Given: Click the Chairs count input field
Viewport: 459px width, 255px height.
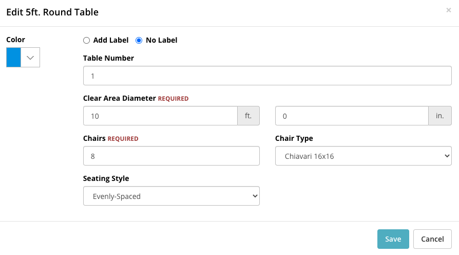Looking at the screenshot, I should pyautogui.click(x=171, y=156).
